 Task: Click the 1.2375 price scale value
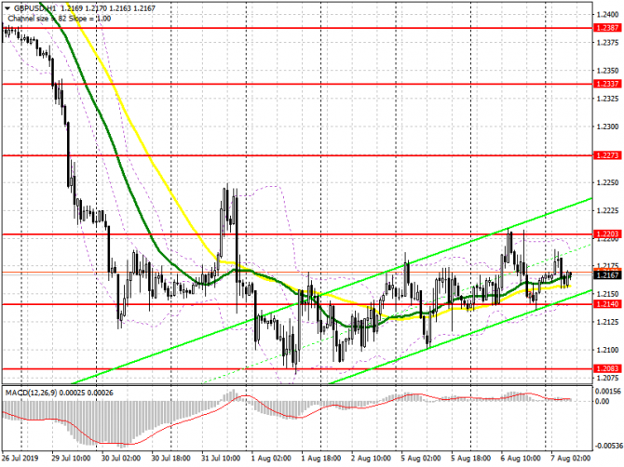[x=607, y=43]
